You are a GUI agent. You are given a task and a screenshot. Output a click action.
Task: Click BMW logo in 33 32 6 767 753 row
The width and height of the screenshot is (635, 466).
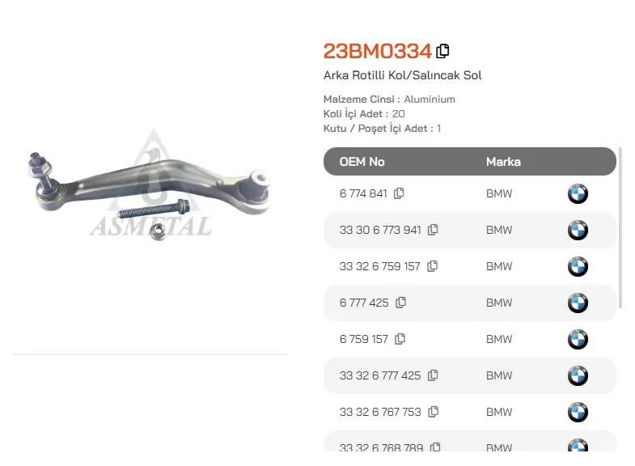(x=578, y=413)
